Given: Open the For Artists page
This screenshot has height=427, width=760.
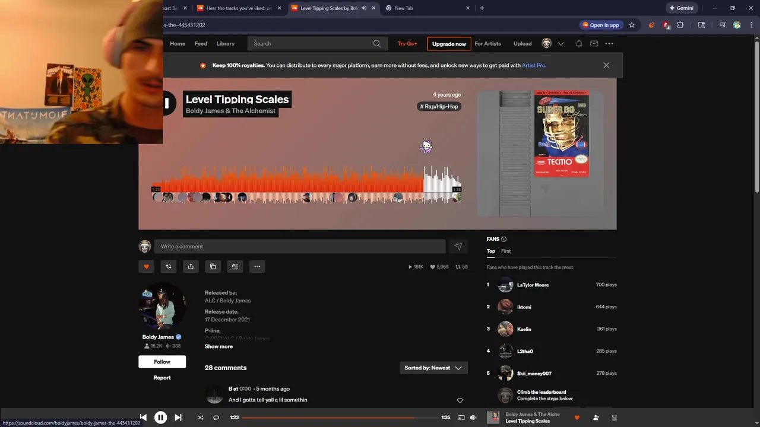Looking at the screenshot, I should (x=487, y=43).
